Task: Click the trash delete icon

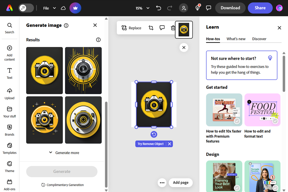Action: (173, 28)
